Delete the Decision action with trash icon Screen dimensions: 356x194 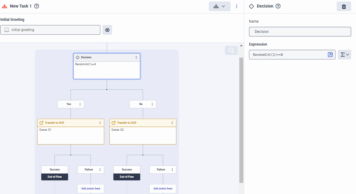point(344,6)
